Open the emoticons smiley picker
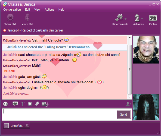161x136 pixels. point(5,104)
